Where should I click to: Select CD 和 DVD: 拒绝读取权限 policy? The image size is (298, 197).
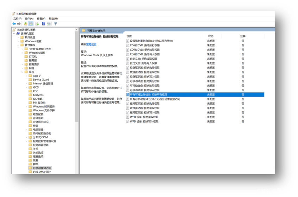click(195, 50)
